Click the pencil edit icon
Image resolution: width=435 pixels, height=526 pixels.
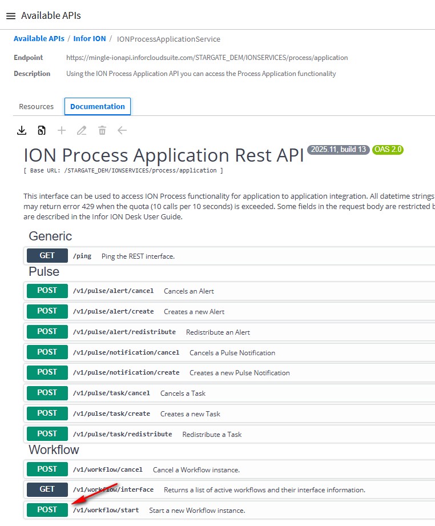click(x=82, y=131)
